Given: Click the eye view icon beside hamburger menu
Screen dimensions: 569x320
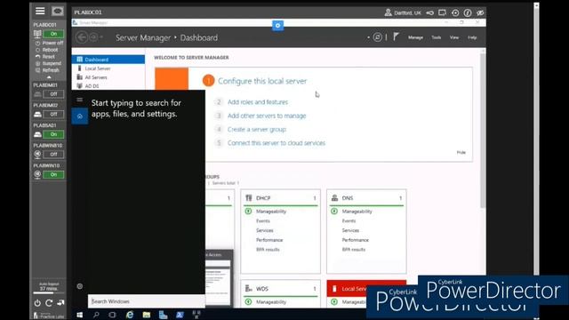Looking at the screenshot, I should click(x=57, y=12).
